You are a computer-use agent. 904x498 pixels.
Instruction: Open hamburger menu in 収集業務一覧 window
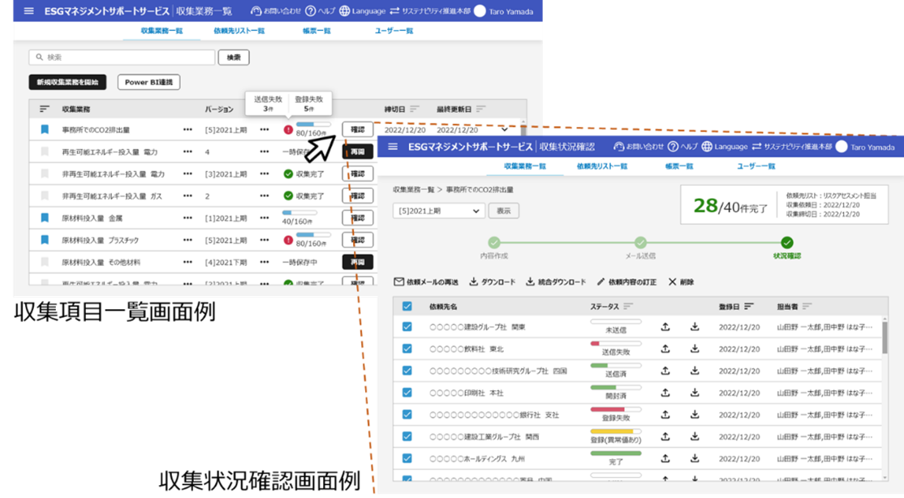(29, 11)
